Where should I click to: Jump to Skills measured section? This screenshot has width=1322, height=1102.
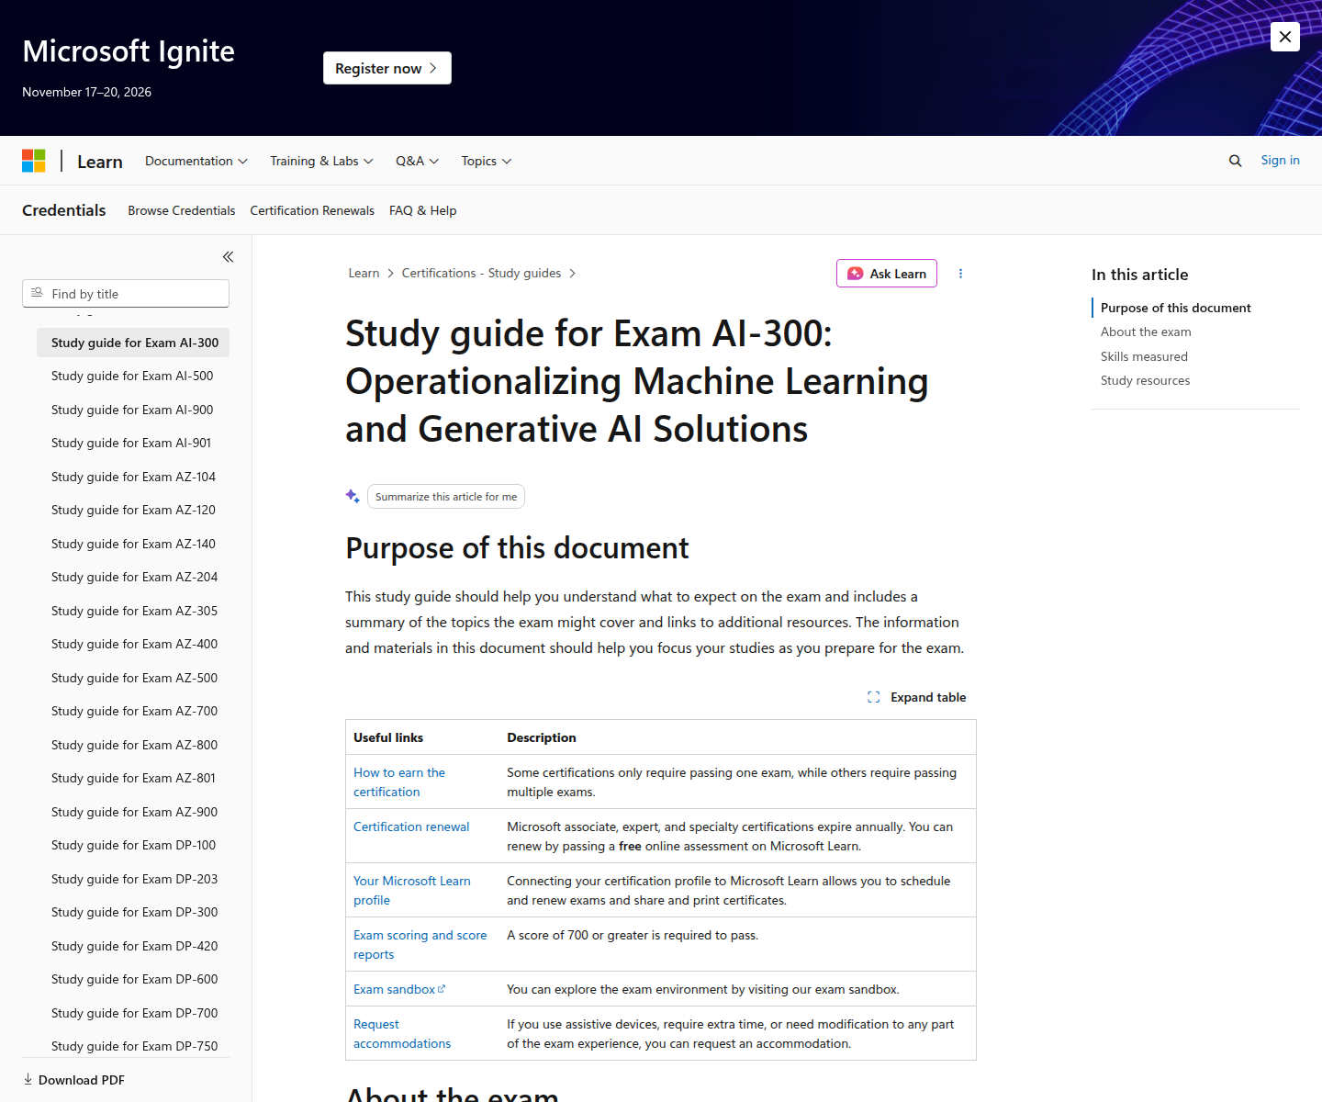coord(1144,356)
